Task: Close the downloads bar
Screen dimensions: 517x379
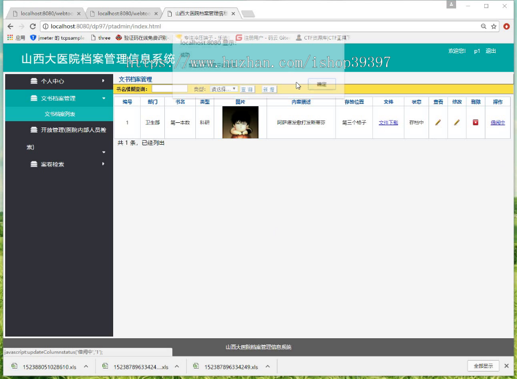Action: click(507, 366)
